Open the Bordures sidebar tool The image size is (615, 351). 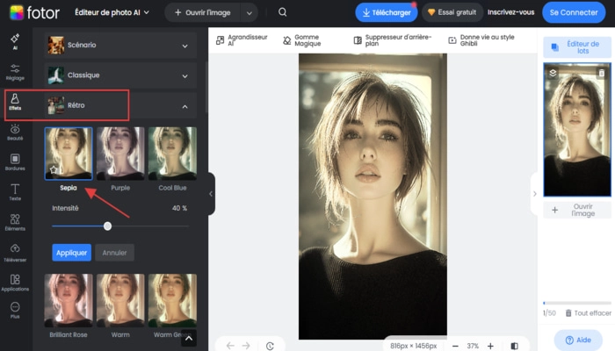15,162
